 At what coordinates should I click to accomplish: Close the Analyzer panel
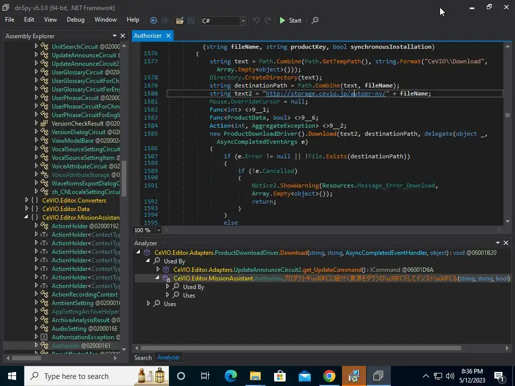506,243
